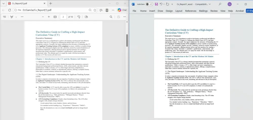
Task: Expand the Undo history dropdown arrow
Action: click(164, 4)
